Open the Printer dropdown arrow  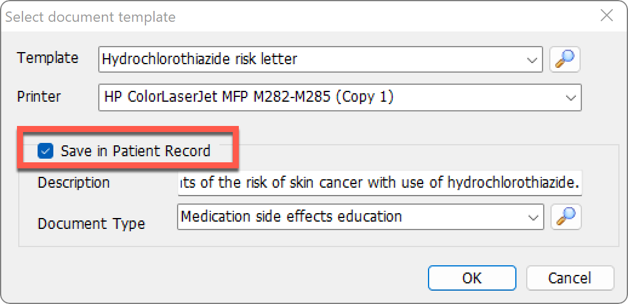(x=570, y=97)
